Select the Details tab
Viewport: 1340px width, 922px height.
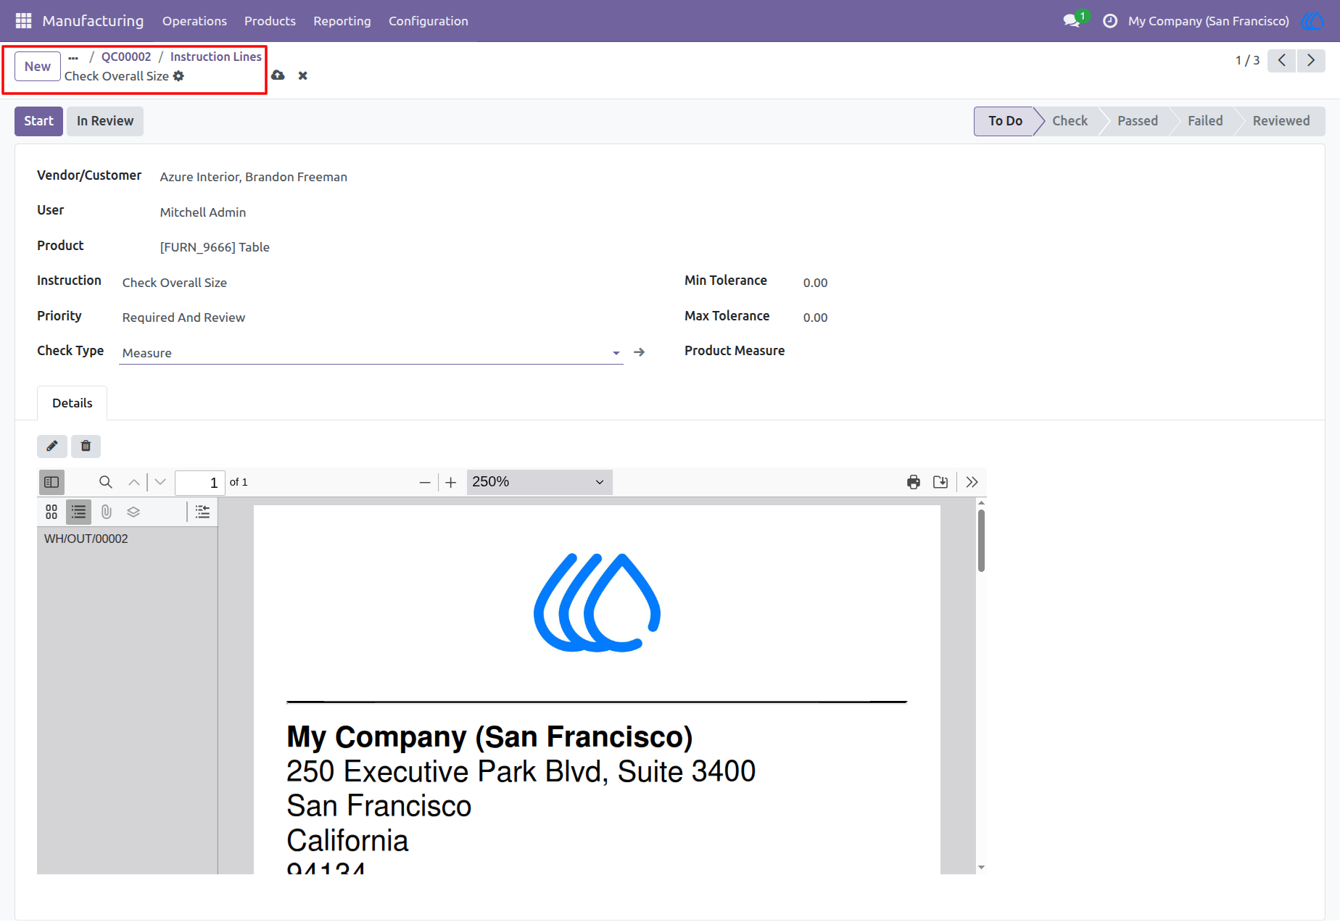[x=73, y=403]
